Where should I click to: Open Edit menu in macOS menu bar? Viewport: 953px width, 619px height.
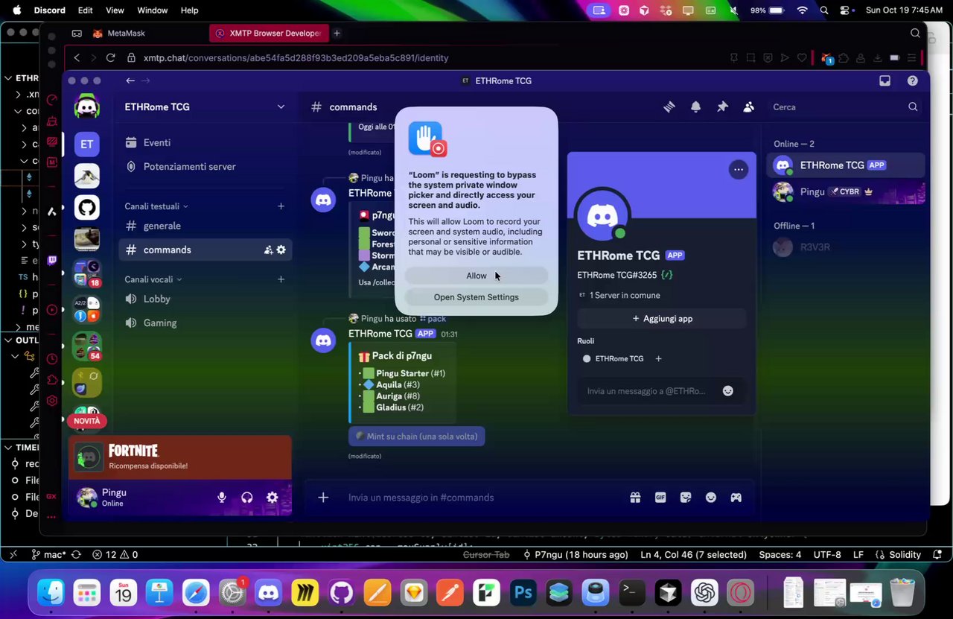click(86, 10)
